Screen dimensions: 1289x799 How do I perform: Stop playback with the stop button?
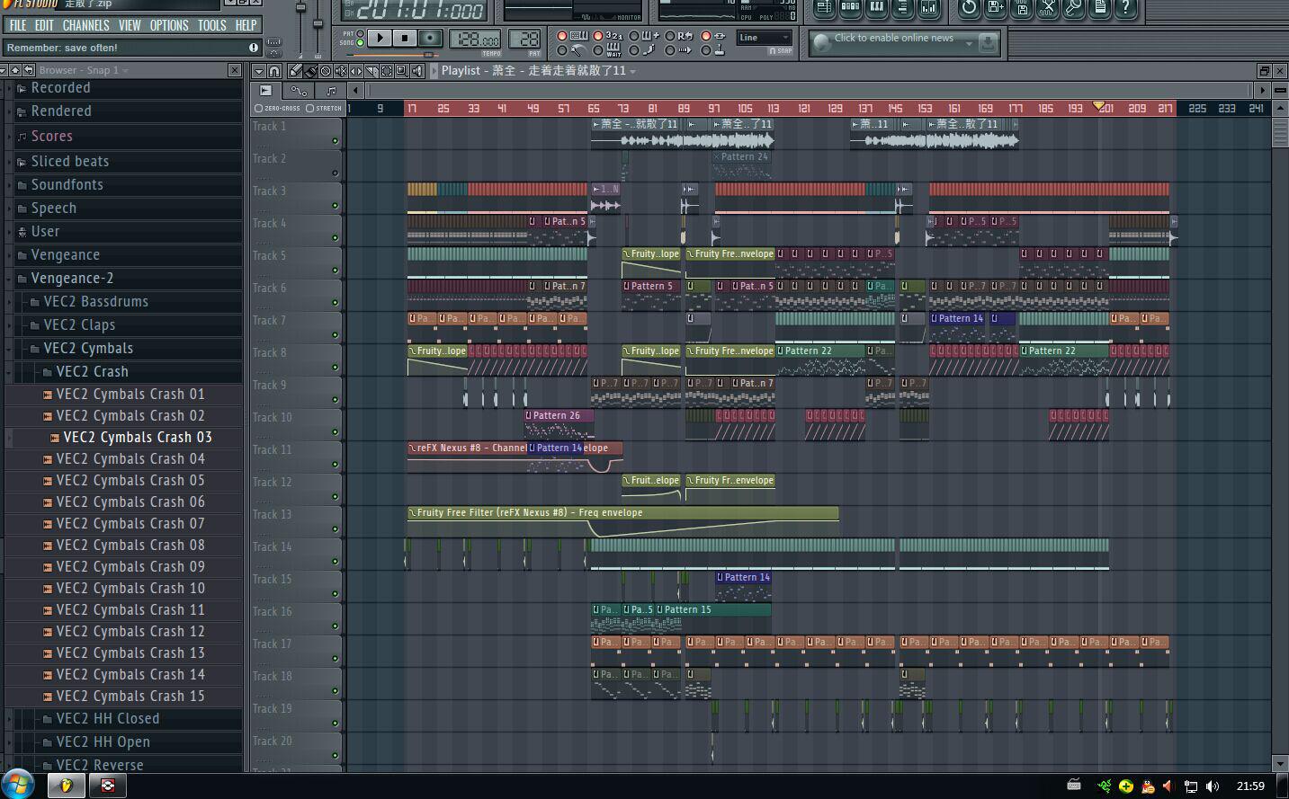coord(405,38)
